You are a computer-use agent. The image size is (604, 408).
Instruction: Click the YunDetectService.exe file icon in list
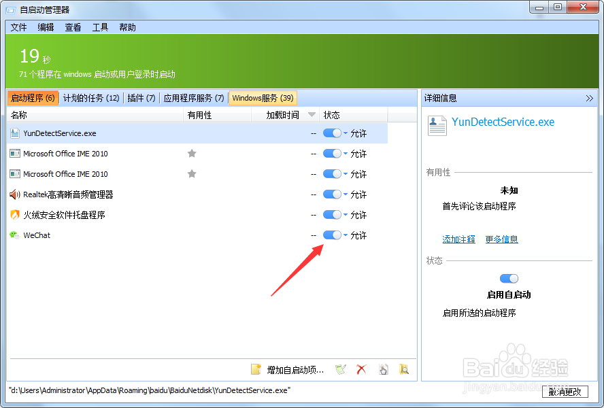pos(15,133)
